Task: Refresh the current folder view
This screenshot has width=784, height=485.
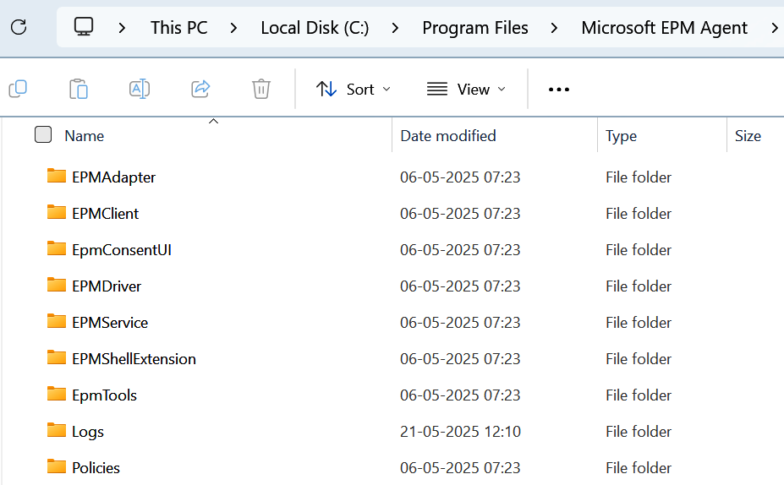Action: tap(19, 27)
